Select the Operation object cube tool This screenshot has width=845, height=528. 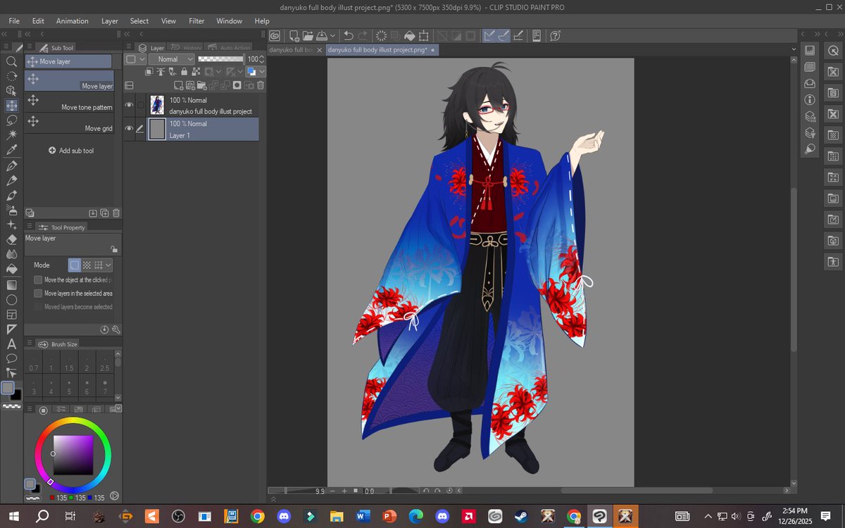[x=11, y=90]
